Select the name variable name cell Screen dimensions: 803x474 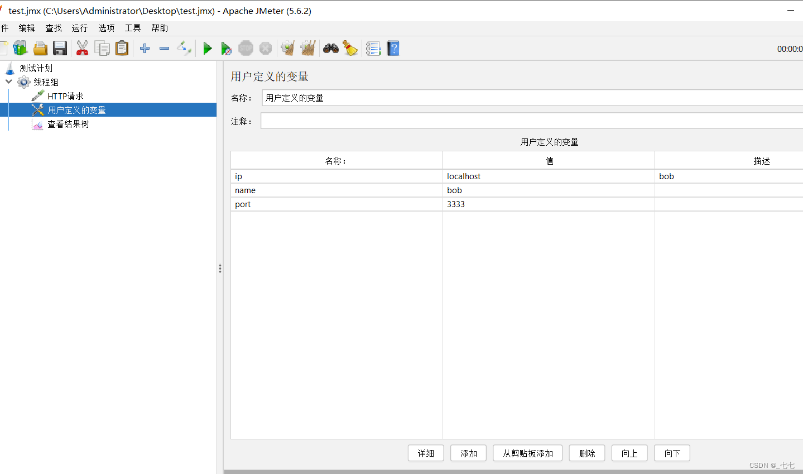click(336, 190)
